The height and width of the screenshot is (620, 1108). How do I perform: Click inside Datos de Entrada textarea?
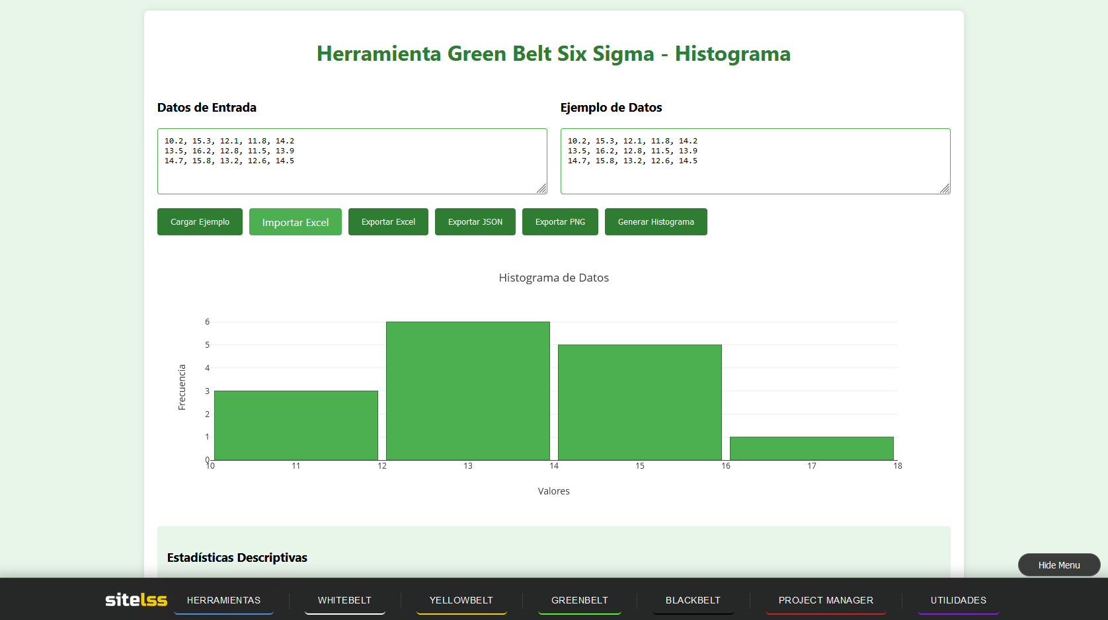(x=352, y=172)
